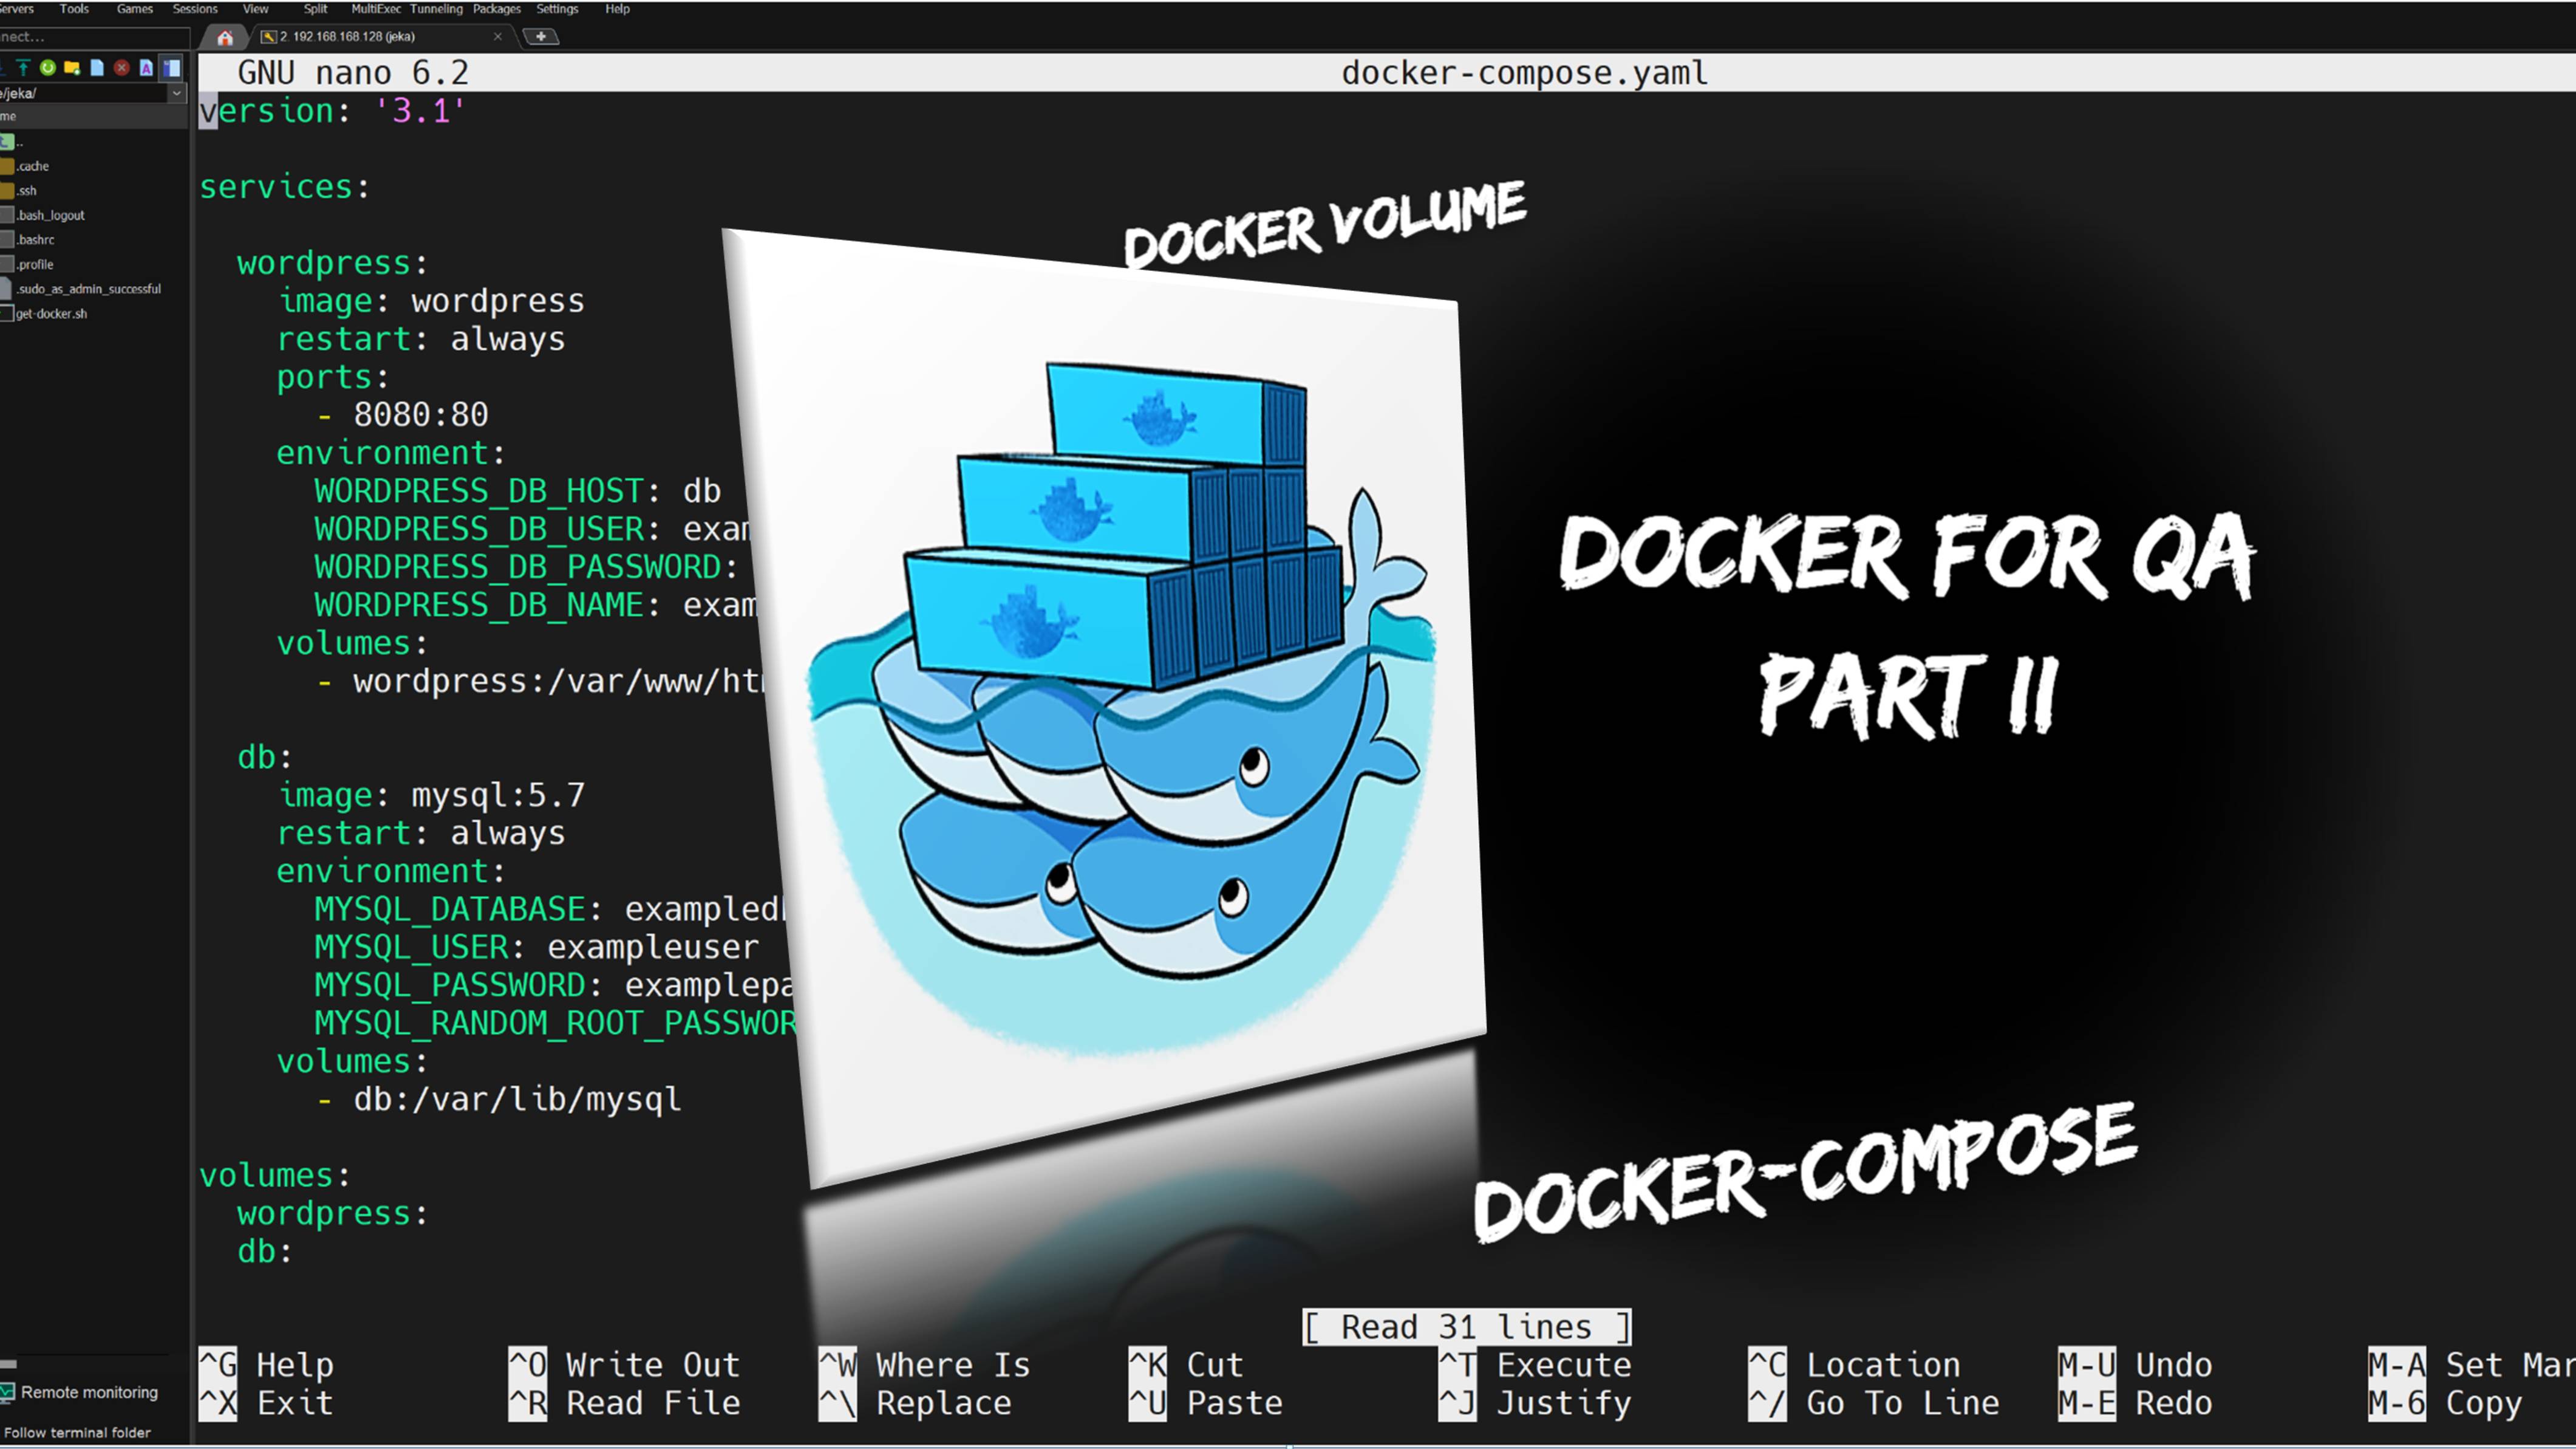Screen dimensions: 2576x1449
Task: Select the get-docker.sh file
Action: tap(51, 313)
